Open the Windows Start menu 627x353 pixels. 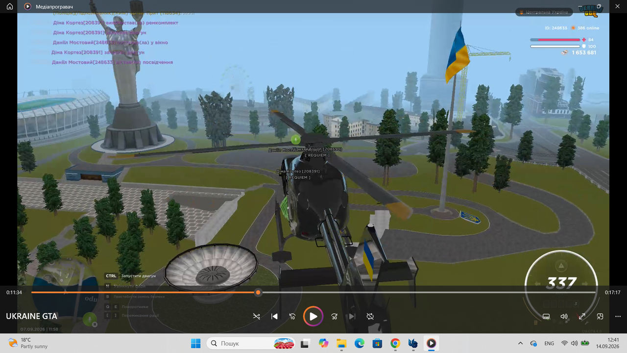tap(195, 343)
